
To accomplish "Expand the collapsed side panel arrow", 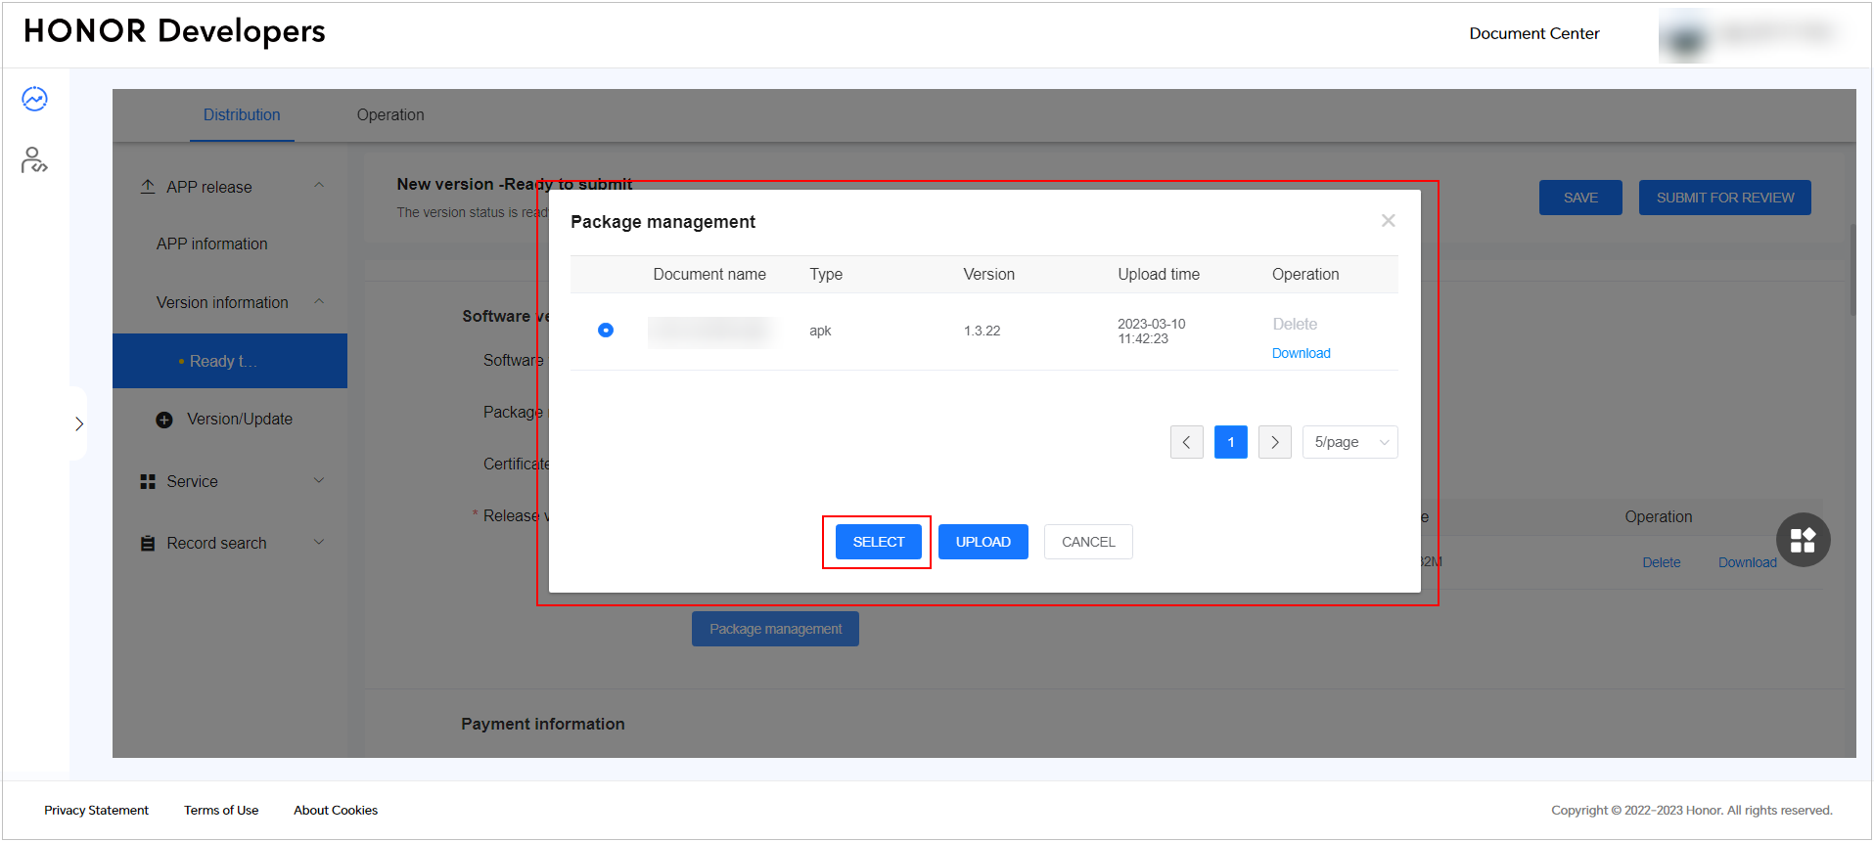I will (x=79, y=423).
